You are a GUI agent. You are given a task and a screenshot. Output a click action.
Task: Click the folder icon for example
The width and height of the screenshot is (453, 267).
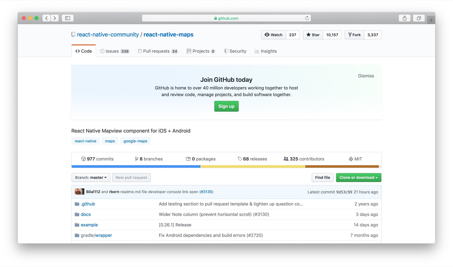(x=77, y=225)
